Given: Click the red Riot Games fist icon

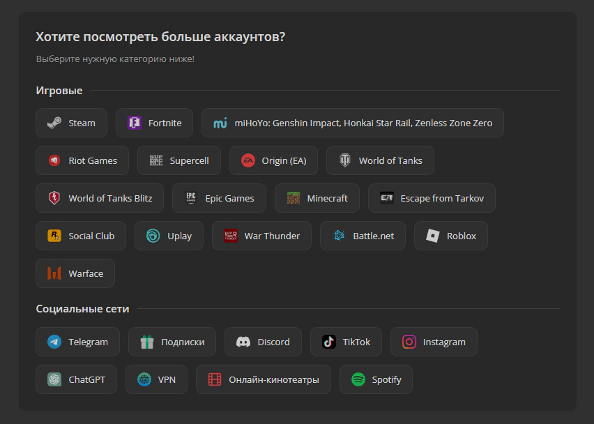Looking at the screenshot, I should 54,160.
